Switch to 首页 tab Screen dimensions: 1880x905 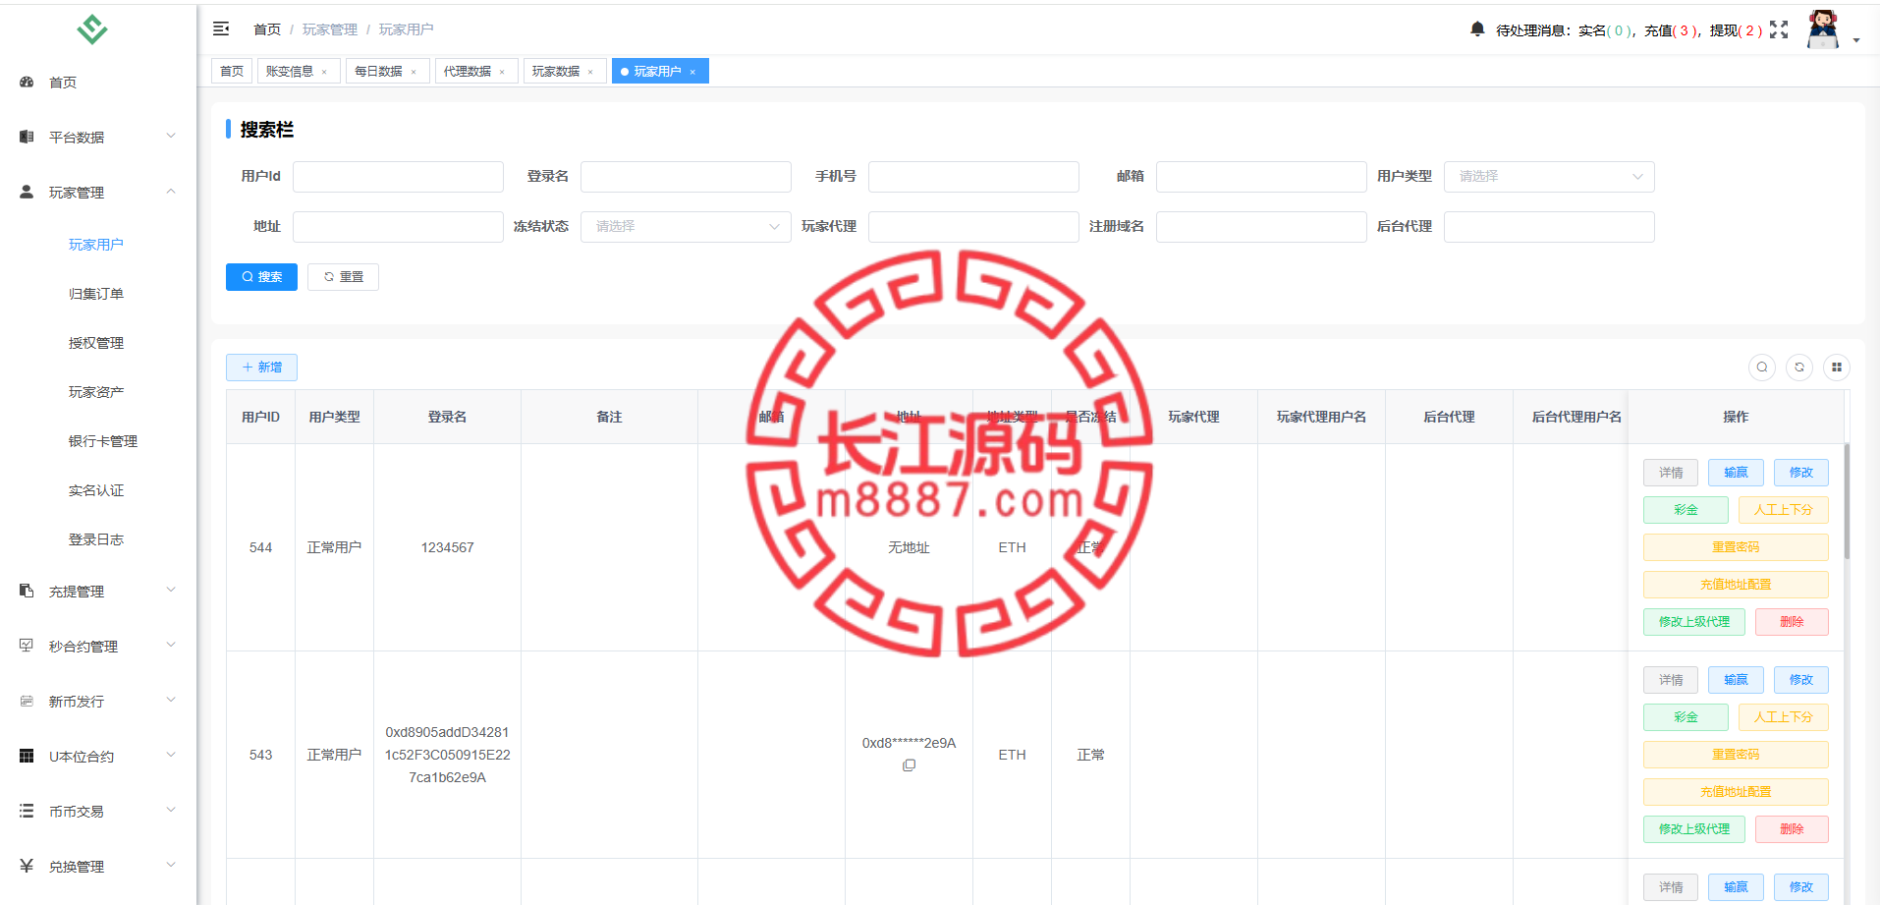click(232, 72)
